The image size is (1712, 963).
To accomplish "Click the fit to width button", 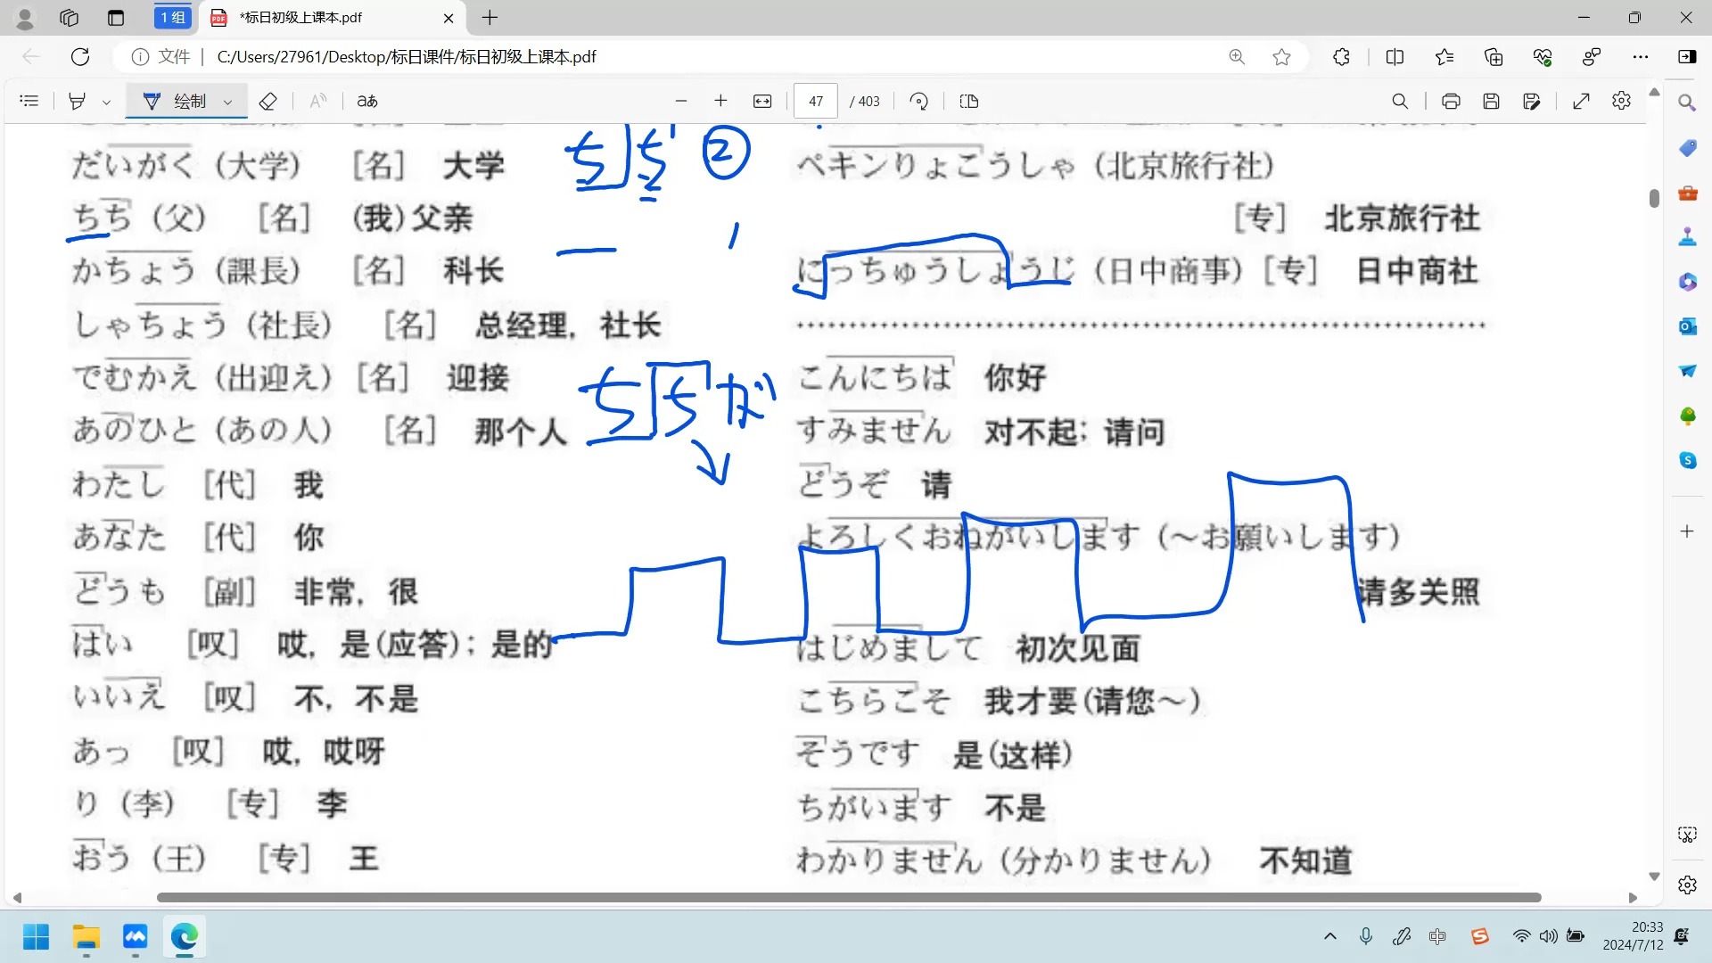I will 762,101.
